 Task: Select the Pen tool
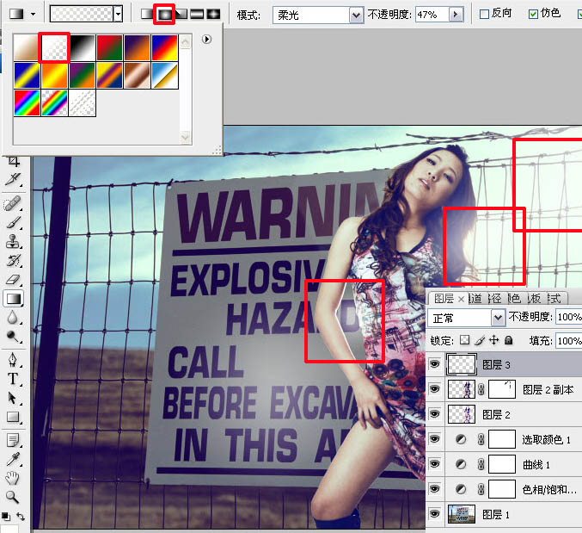point(14,360)
